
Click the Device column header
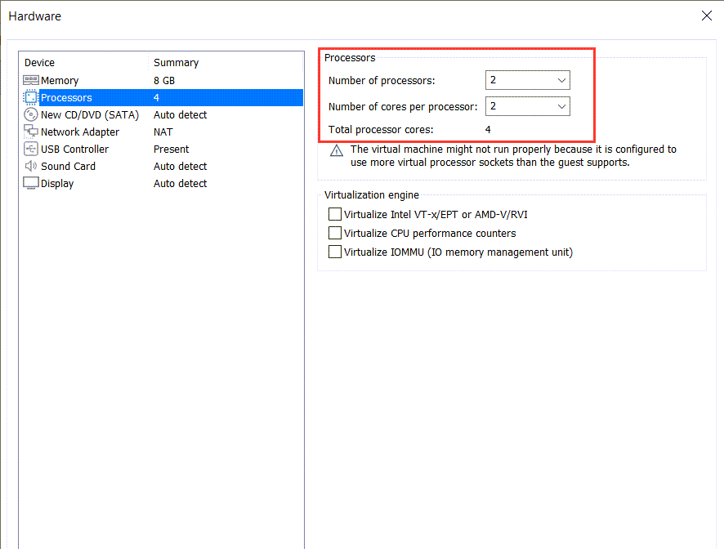coord(40,63)
